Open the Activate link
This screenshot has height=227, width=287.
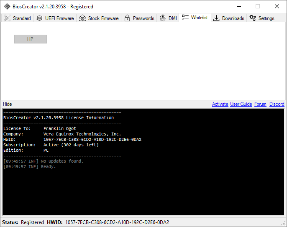pyautogui.click(x=220, y=104)
